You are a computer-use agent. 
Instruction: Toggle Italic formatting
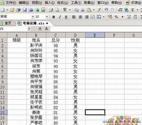60,17
